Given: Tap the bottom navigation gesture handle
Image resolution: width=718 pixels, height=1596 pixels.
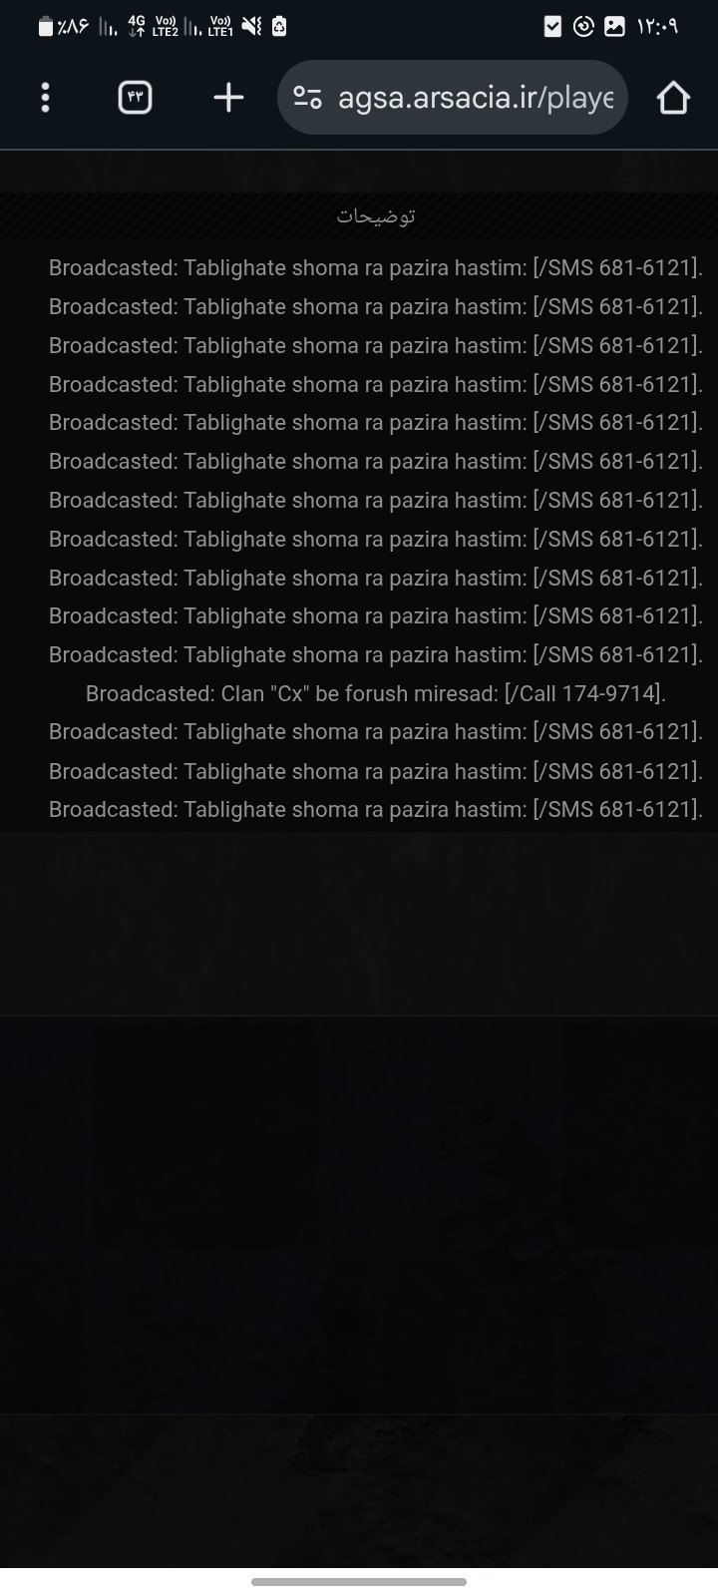Looking at the screenshot, I should click(359, 1581).
